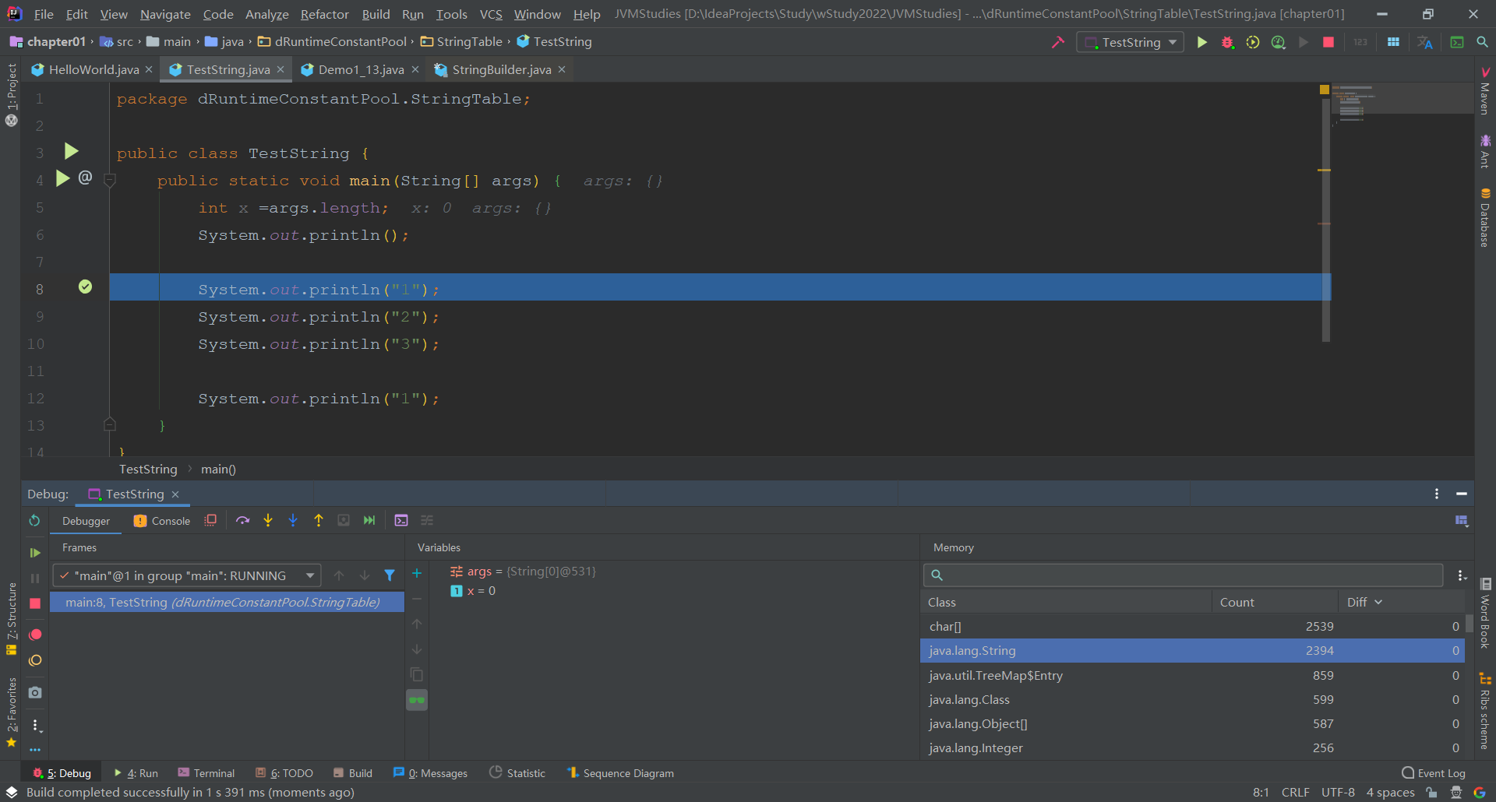Click the Debug bug icon in top toolbar
Screen dimensions: 1496x802
(1227, 42)
